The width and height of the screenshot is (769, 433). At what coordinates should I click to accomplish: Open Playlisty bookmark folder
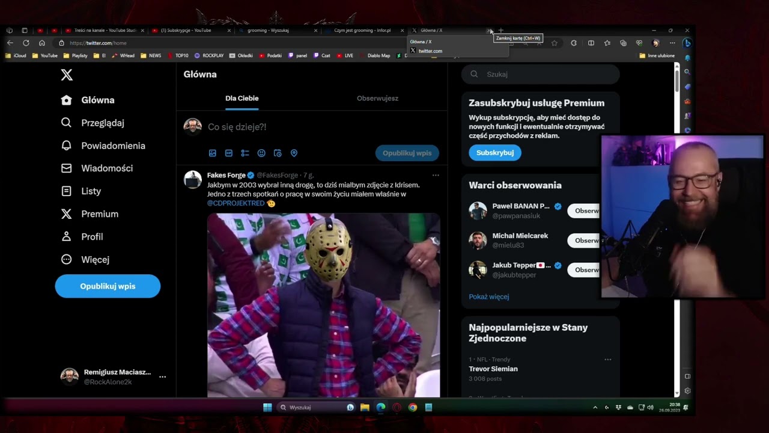click(75, 55)
